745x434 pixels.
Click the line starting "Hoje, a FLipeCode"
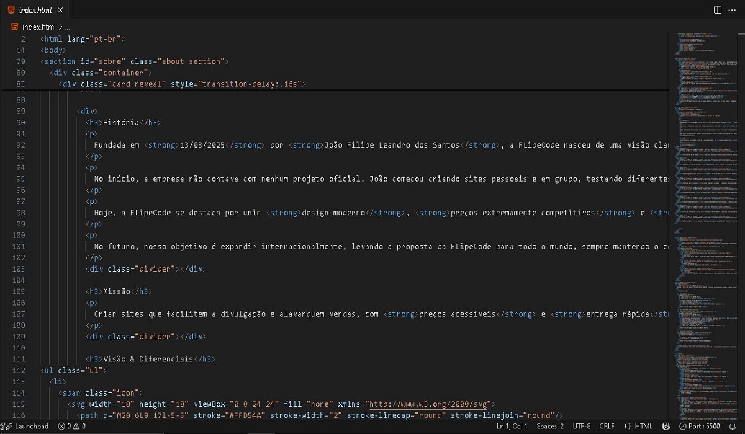[x=382, y=213]
